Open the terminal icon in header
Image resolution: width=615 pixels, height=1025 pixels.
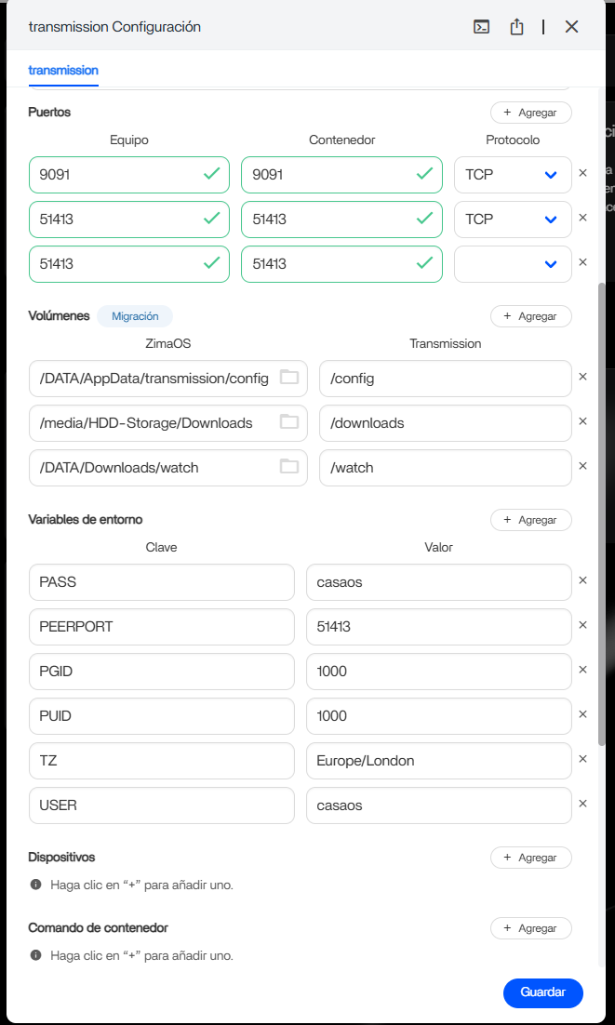pos(482,27)
